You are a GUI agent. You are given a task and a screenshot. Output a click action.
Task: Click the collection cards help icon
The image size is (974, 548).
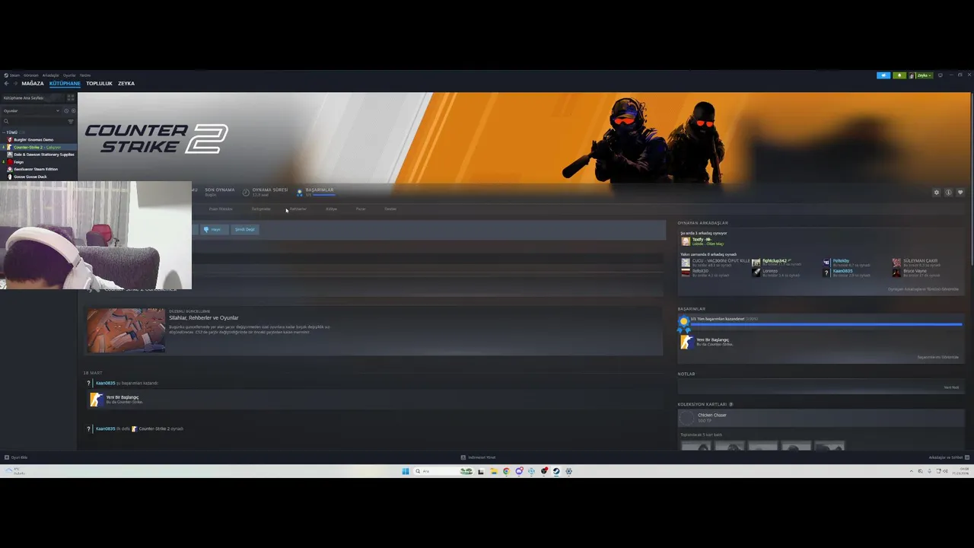(x=731, y=404)
